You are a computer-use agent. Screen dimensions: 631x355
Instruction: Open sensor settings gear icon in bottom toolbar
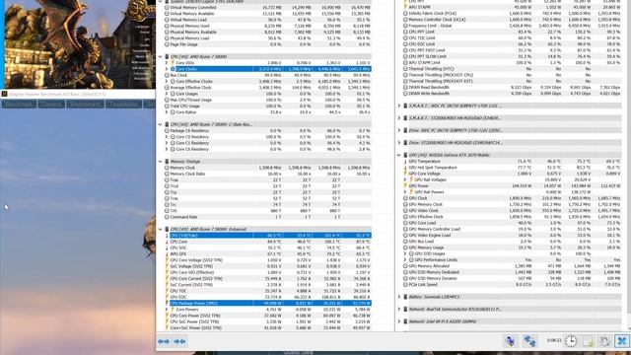604,341
